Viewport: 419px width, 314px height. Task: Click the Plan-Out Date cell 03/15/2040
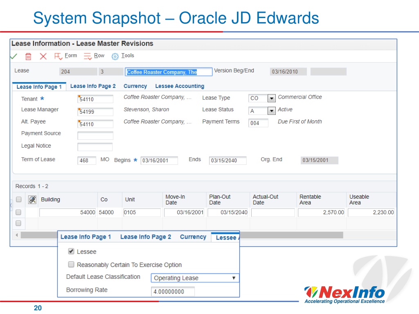228,213
